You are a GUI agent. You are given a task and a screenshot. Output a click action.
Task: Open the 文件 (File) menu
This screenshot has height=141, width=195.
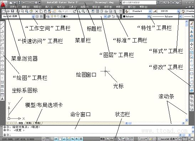14,7
